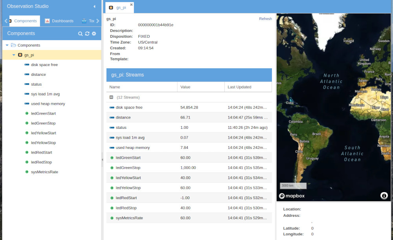Click the left chevron in the tab strip

pyautogui.click(x=6, y=21)
